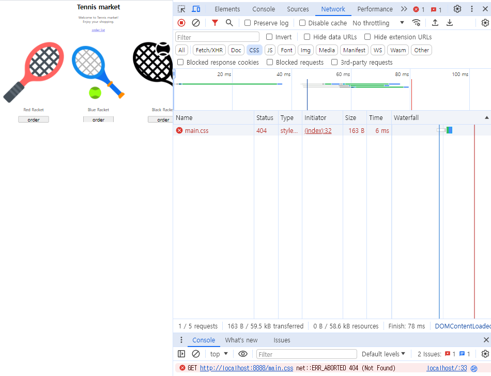Check 3rd-party requests

[334, 63]
